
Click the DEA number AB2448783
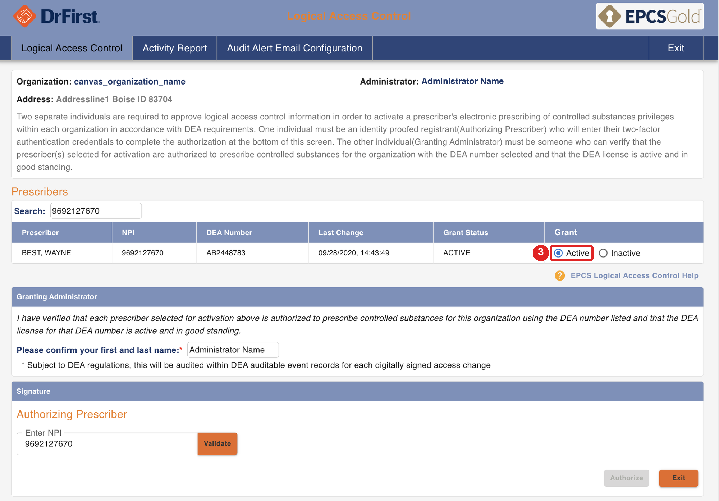pyautogui.click(x=226, y=253)
